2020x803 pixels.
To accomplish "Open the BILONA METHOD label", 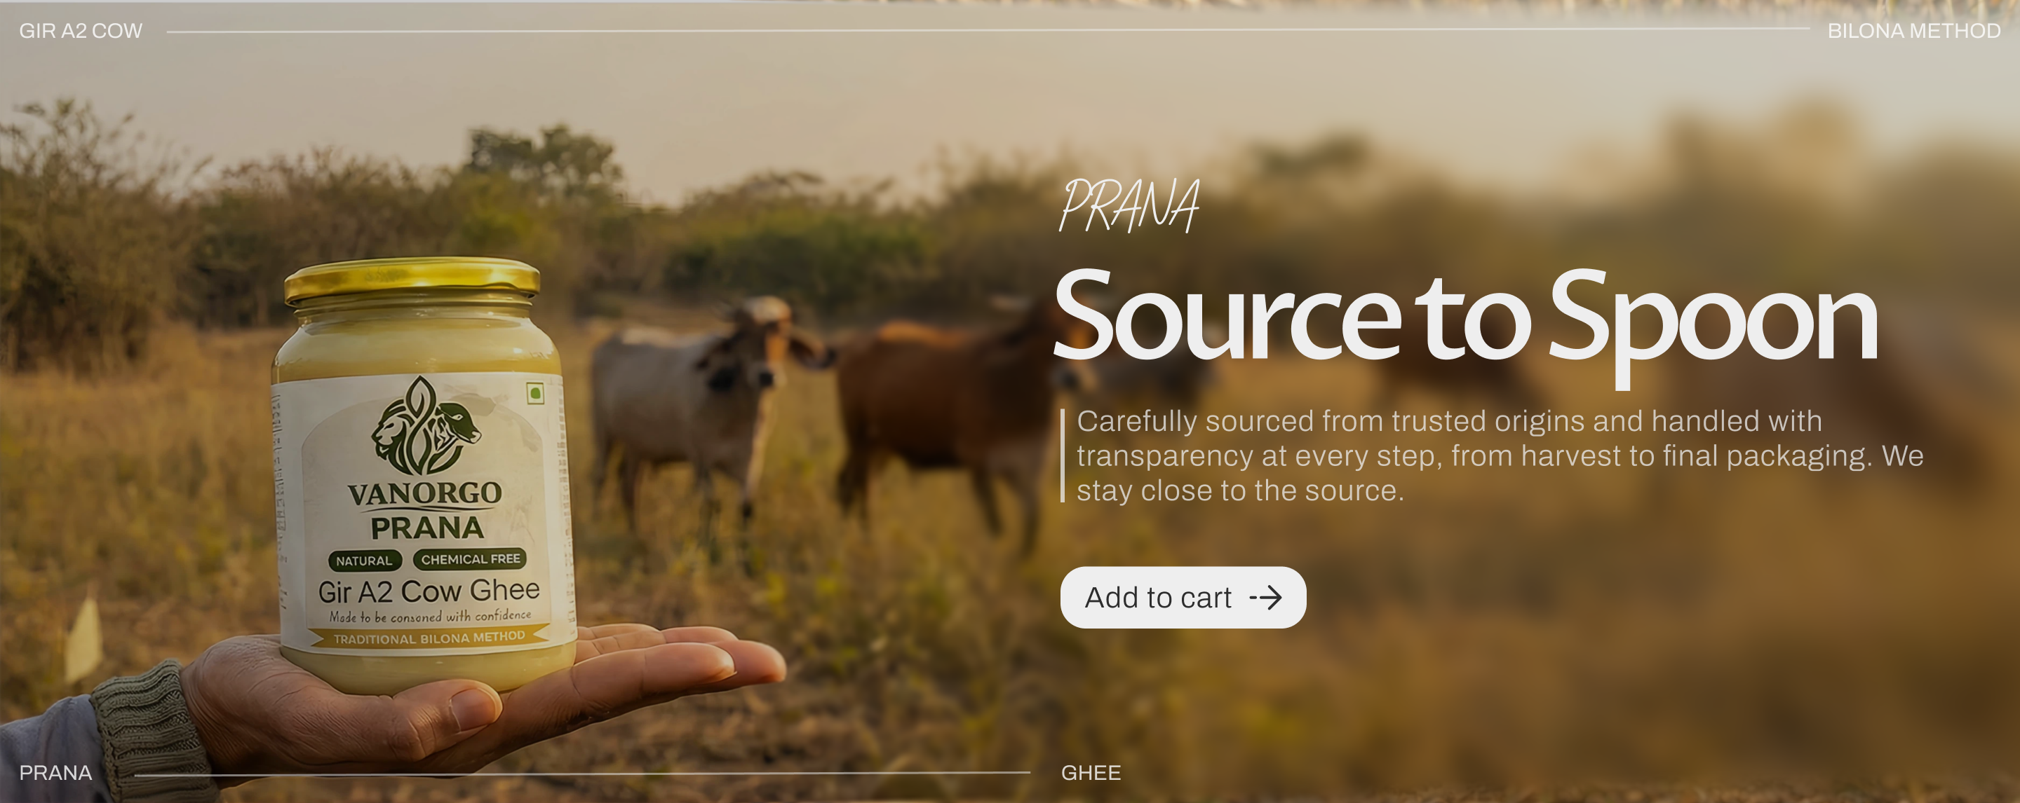I will coord(1914,32).
